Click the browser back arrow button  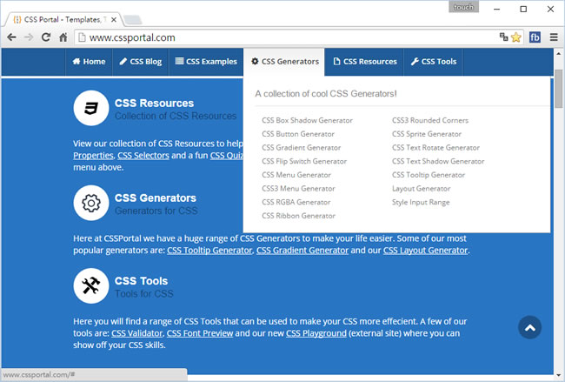click(x=11, y=37)
